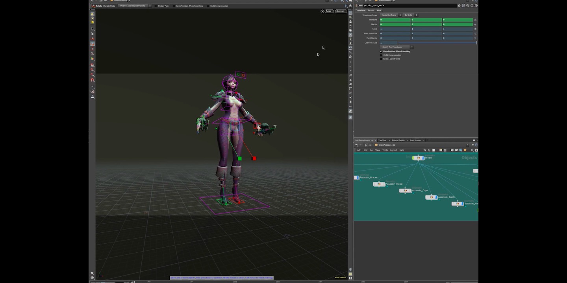The image size is (567, 283).
Task: Open the Tree View tab
Action: [x=382, y=140]
